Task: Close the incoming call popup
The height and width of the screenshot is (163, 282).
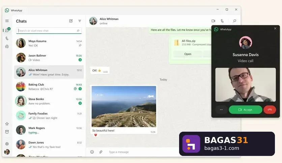Action: pyautogui.click(x=275, y=28)
